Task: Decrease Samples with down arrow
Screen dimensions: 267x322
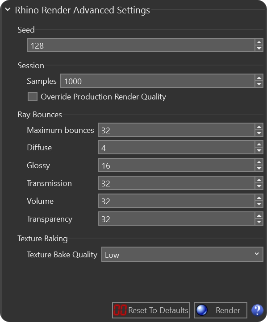Action: click(x=259, y=84)
